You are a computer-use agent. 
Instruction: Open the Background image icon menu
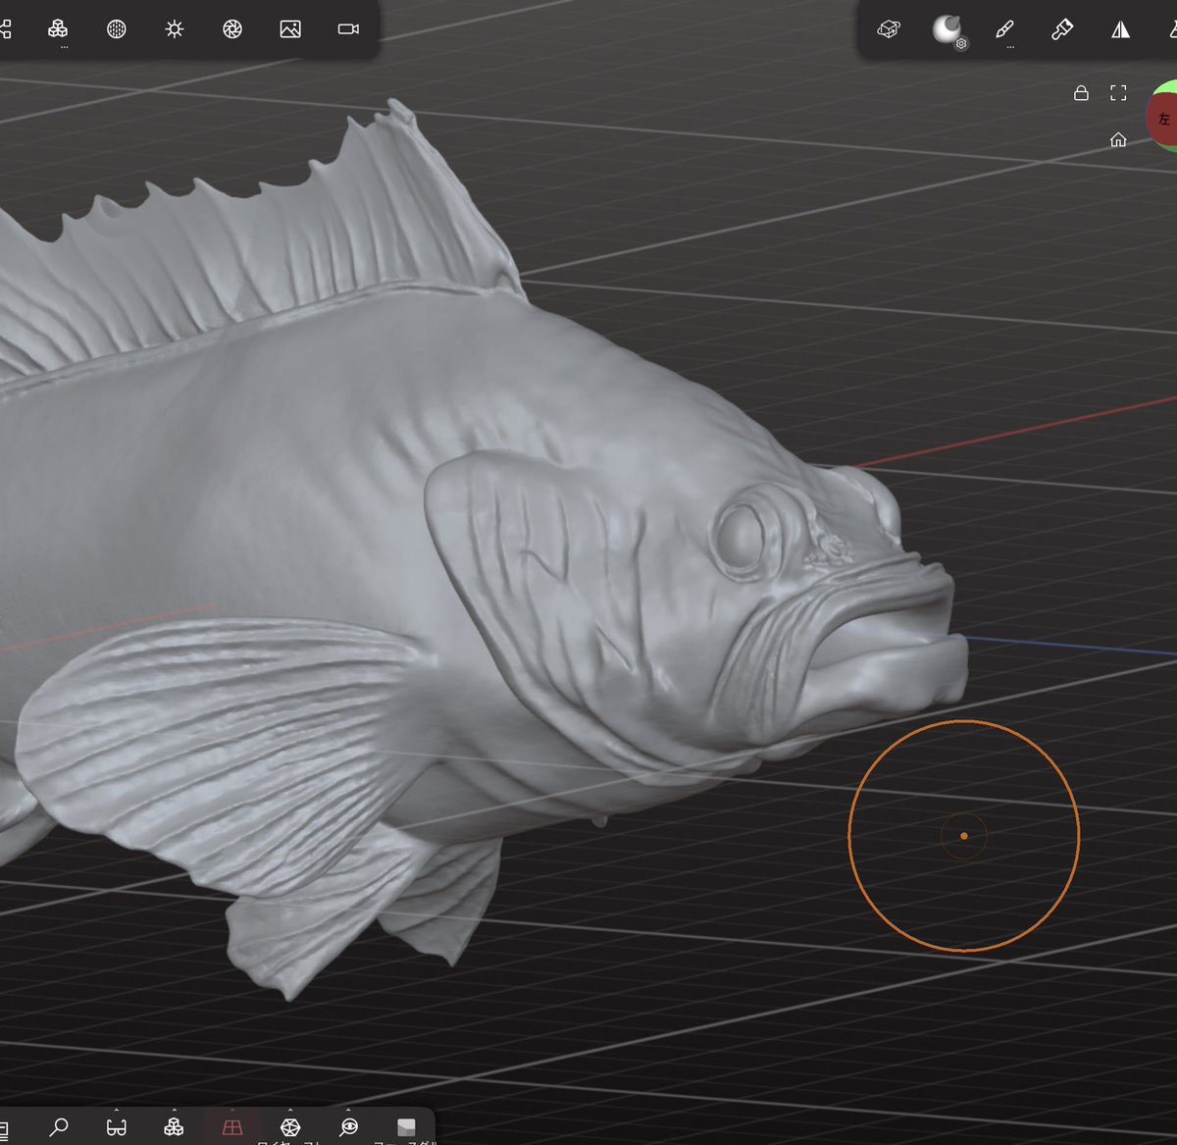tap(290, 29)
